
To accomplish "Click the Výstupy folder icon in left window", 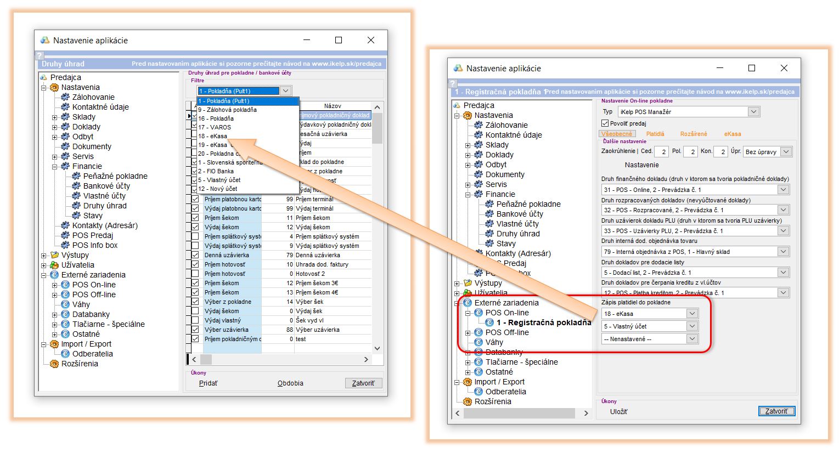I will click(54, 255).
